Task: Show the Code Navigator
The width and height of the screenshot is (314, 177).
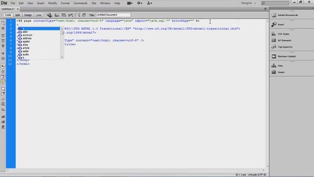Action: click(x=3, y=29)
